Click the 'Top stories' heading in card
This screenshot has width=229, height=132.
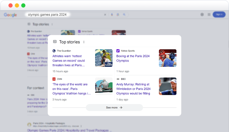pos(69,42)
